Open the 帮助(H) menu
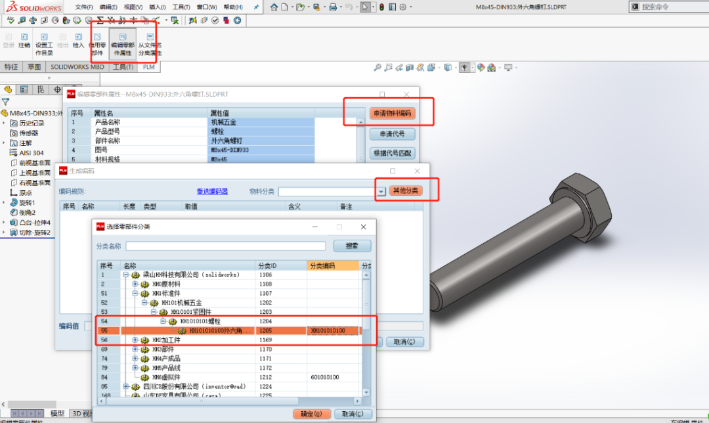 coord(233,7)
